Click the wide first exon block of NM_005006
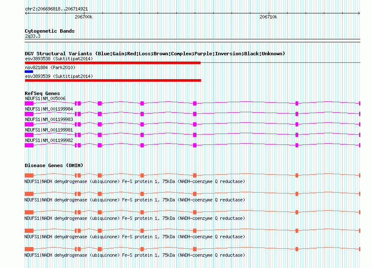This screenshot has width=372, height=268. tap(29, 103)
